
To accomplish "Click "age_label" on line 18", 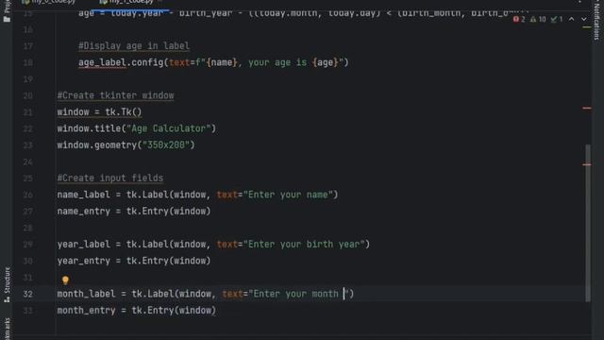I will tap(102, 62).
